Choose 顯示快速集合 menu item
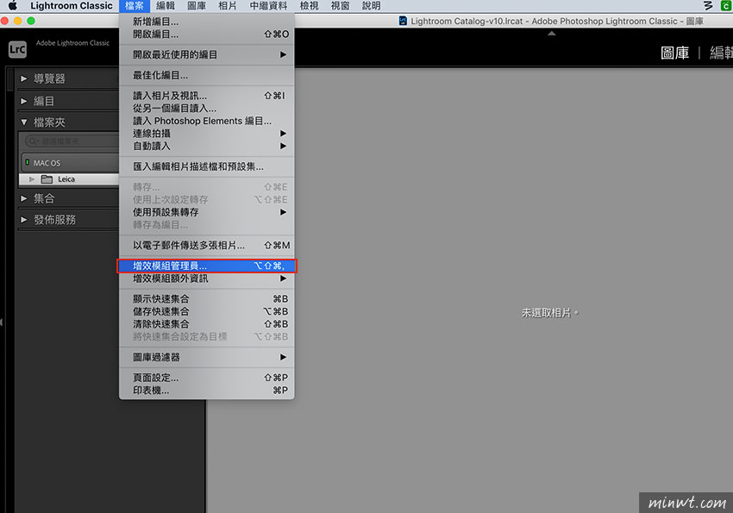 tap(207, 299)
